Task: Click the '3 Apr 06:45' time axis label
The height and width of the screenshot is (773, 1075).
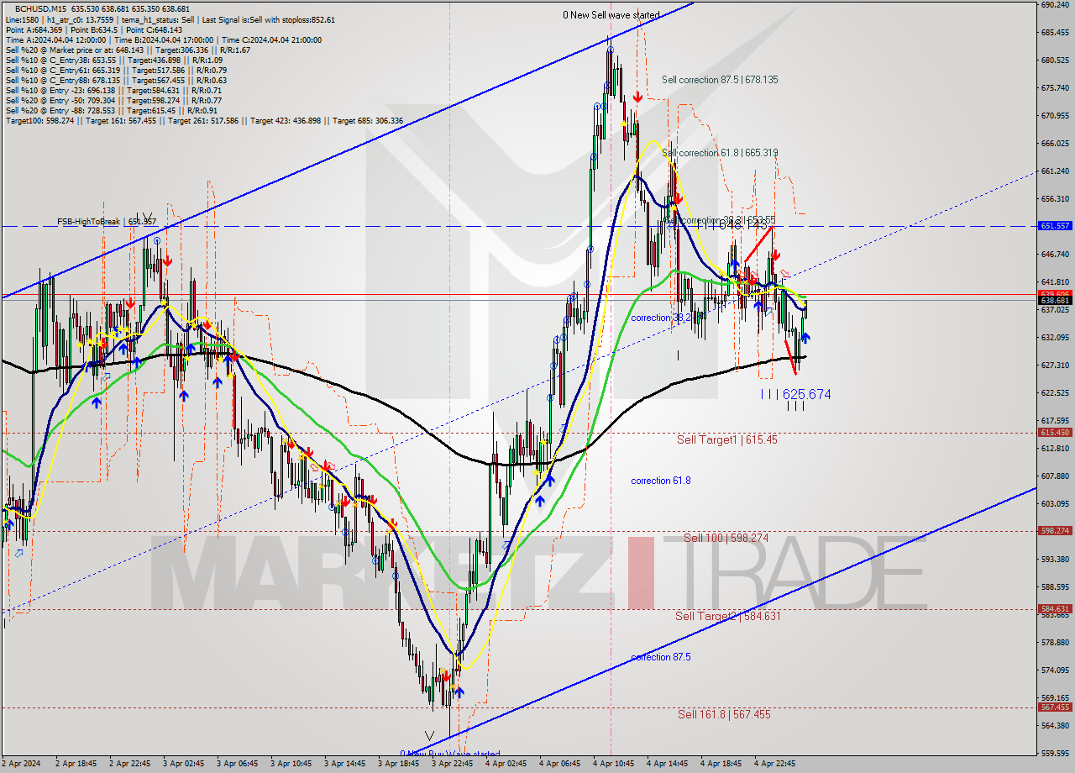Action: 237,765
